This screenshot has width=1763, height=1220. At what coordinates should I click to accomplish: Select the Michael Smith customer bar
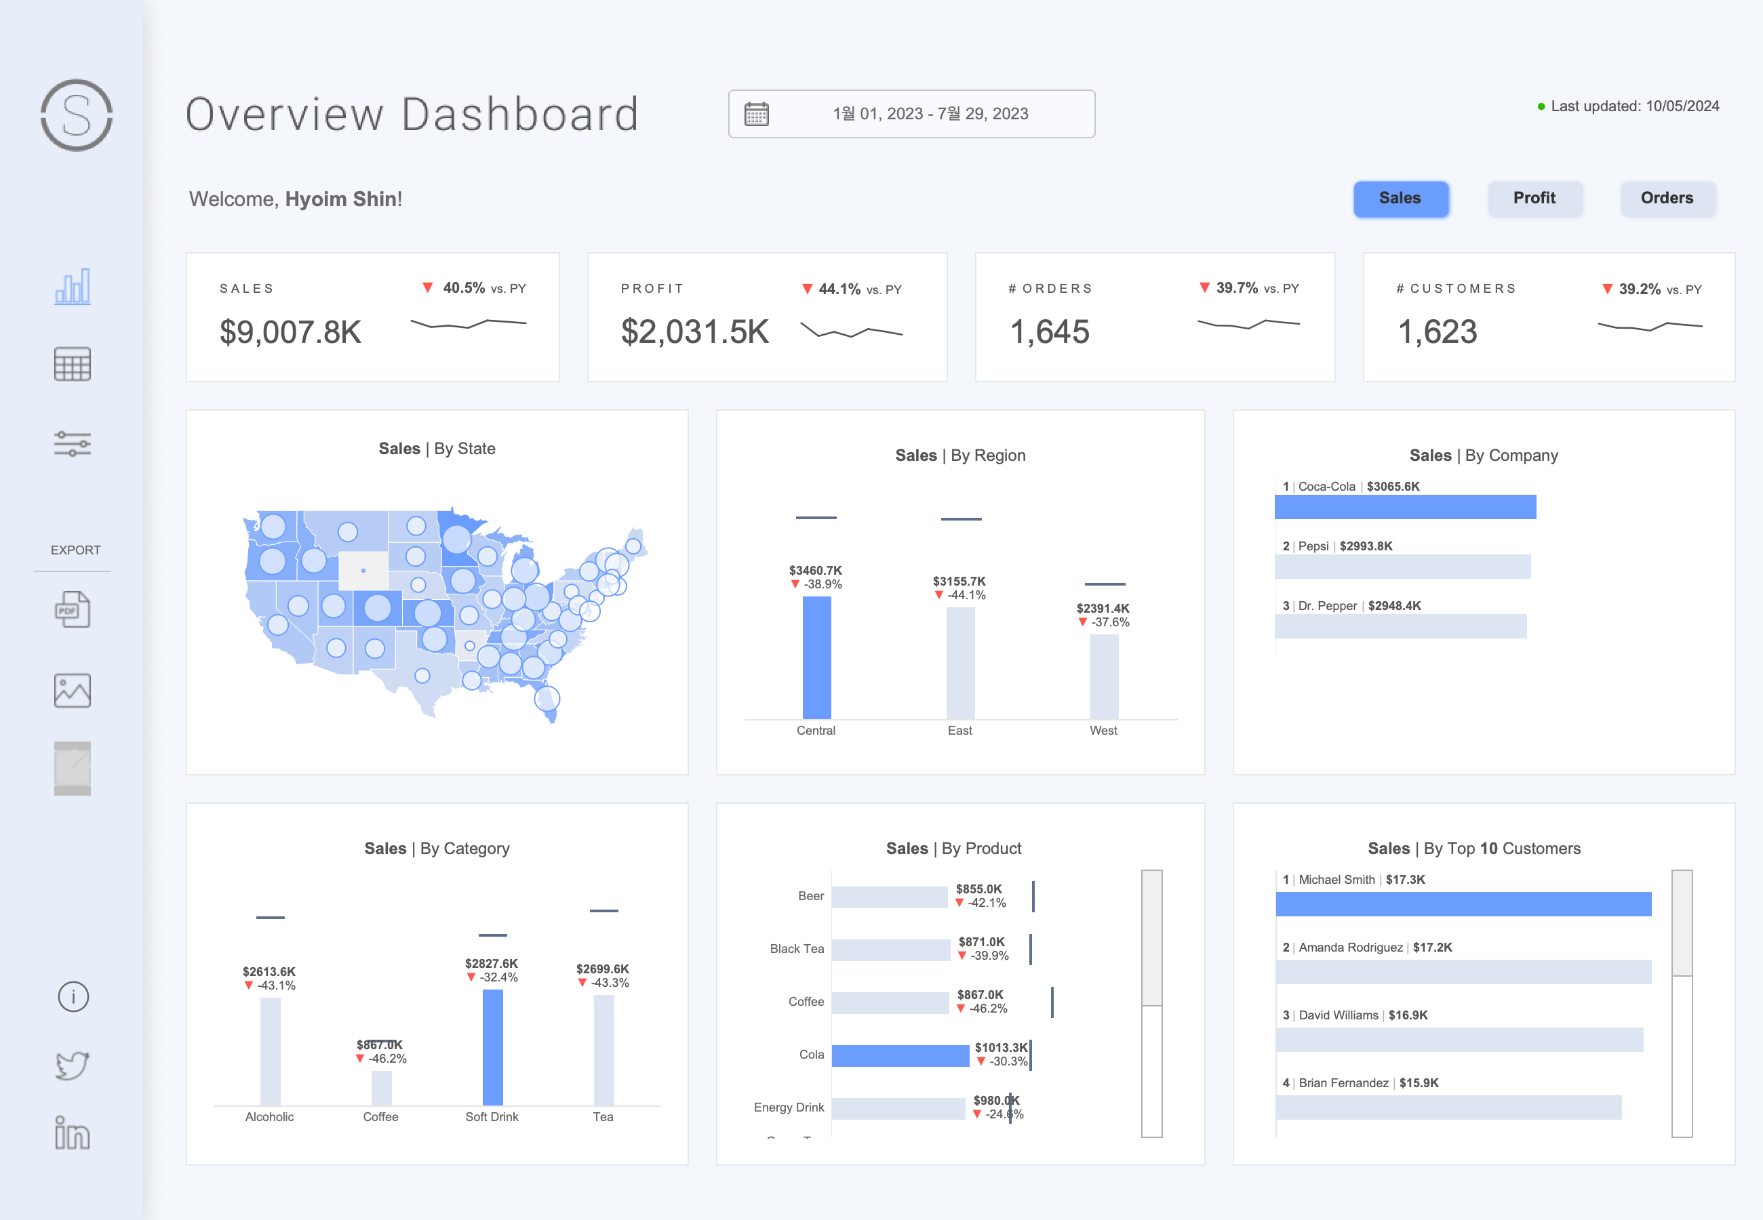pyautogui.click(x=1463, y=904)
